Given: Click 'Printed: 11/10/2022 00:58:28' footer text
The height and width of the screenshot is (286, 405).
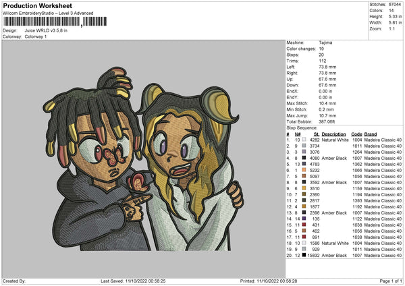Looking at the screenshot, I should pos(269,281).
